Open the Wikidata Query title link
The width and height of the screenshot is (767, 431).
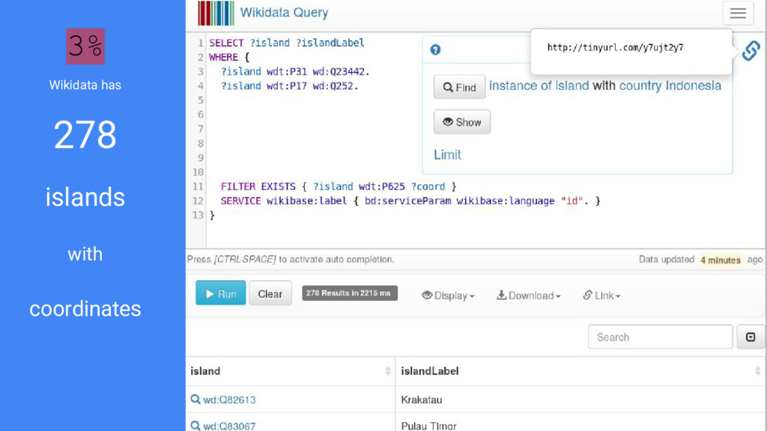(284, 13)
